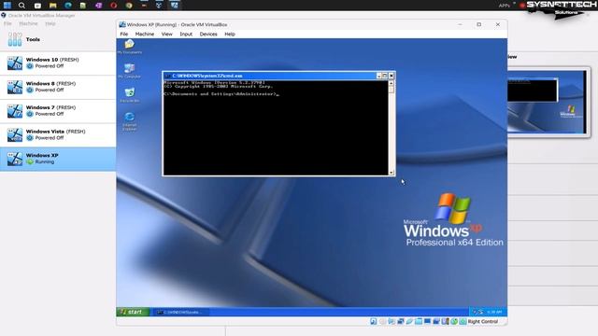Click the Windows Start icon on host taskbar
This screenshot has height=336, width=598.
click(x=7, y=5)
